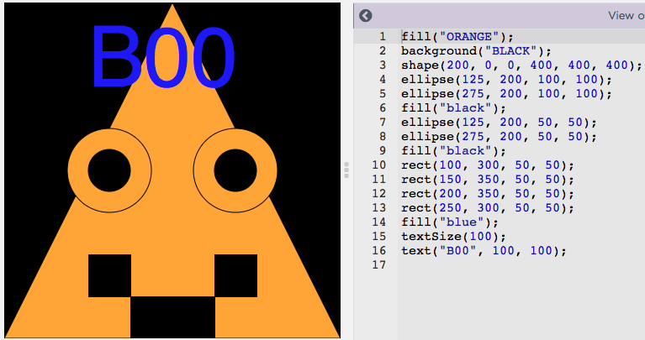Click the left eye's black pupil on canvas
Image resolution: width=645 pixels, height=340 pixels.
pos(109,170)
